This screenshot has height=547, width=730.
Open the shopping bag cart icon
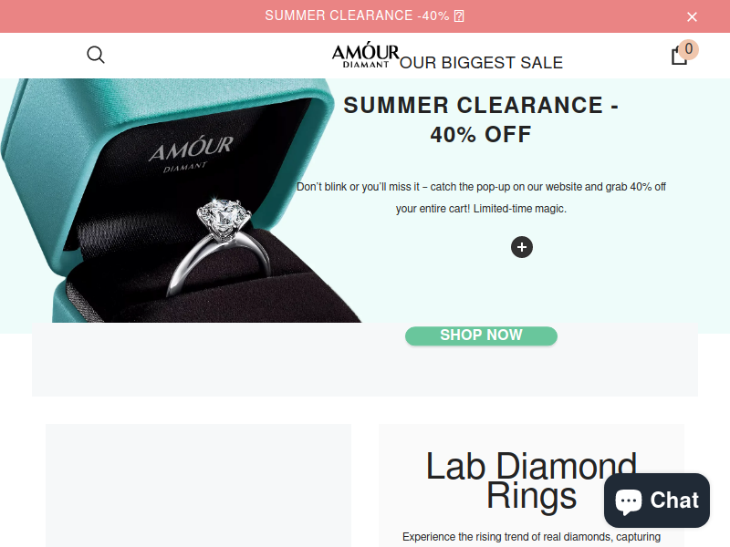679,57
